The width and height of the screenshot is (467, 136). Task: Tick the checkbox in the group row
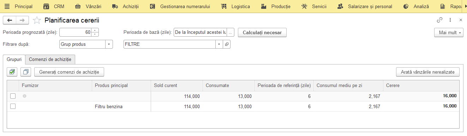13,96
